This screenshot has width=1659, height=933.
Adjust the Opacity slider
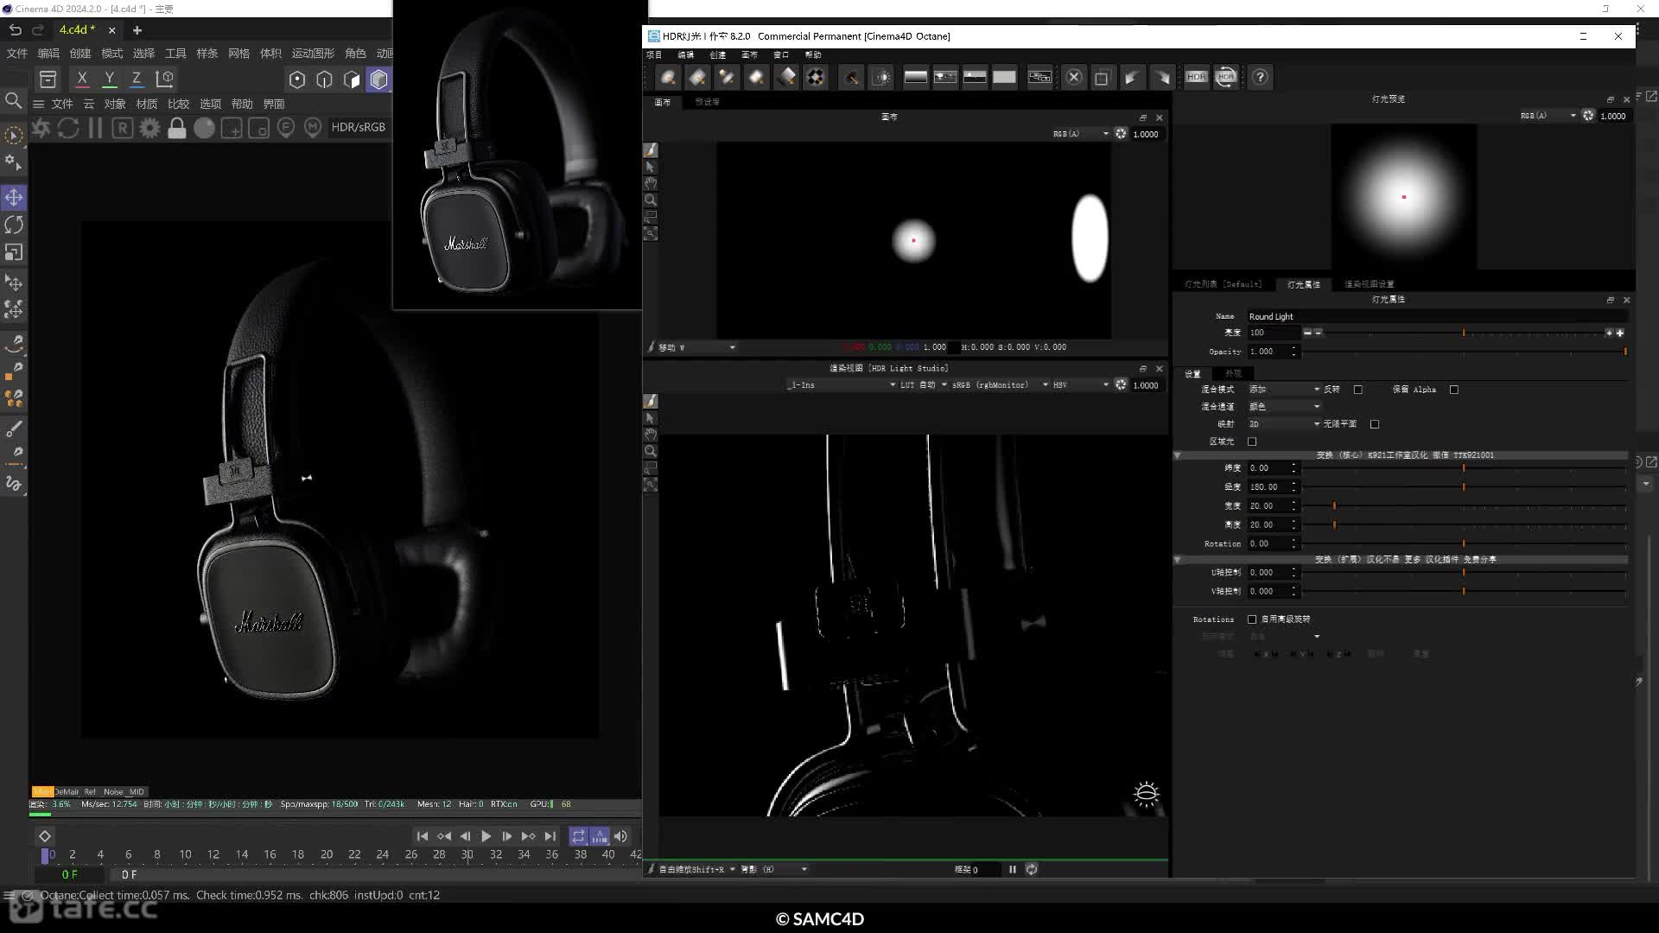point(1465,352)
